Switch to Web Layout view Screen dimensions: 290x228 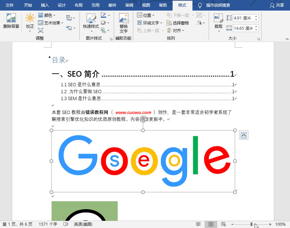point(224,224)
